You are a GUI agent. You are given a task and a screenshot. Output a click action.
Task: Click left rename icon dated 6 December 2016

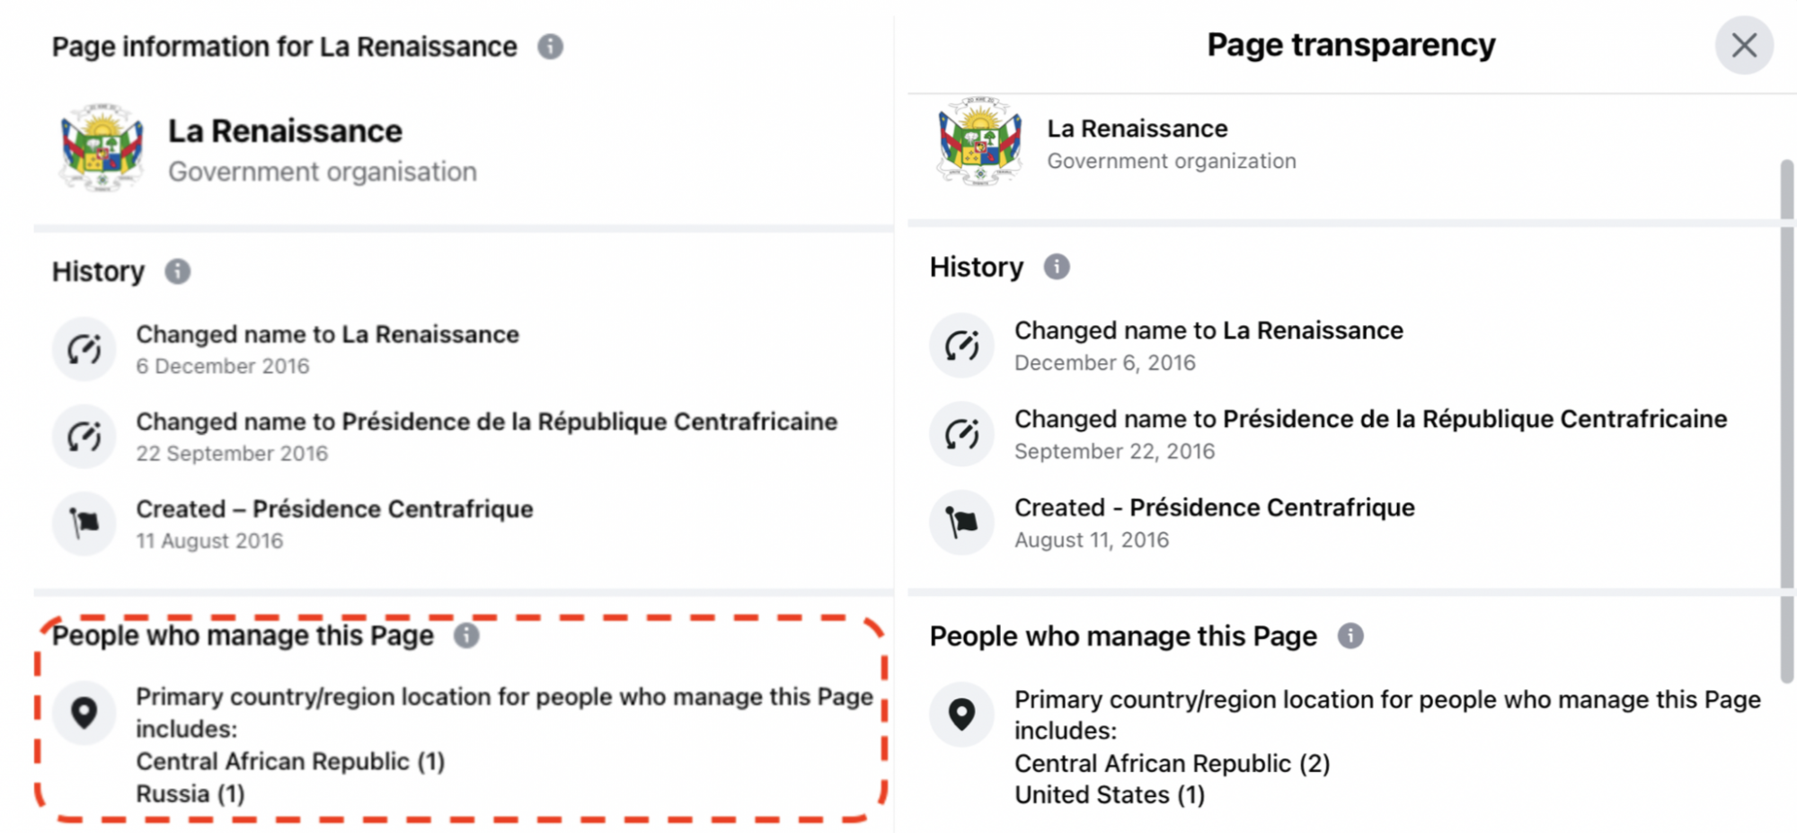(84, 349)
